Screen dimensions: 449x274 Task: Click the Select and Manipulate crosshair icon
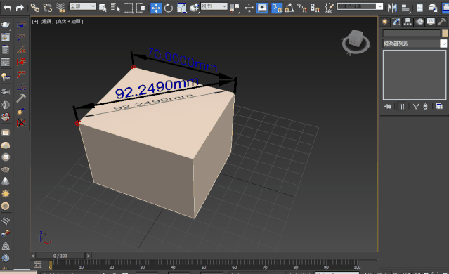[249, 8]
